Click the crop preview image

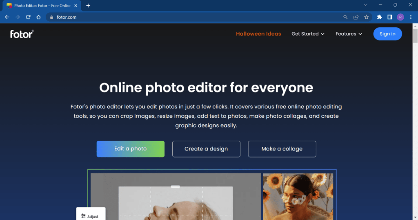click(176, 203)
